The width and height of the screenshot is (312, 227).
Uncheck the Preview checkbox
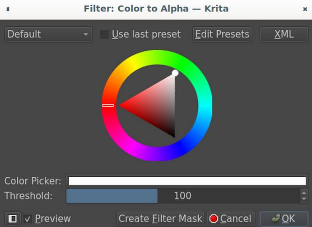[x=28, y=219]
